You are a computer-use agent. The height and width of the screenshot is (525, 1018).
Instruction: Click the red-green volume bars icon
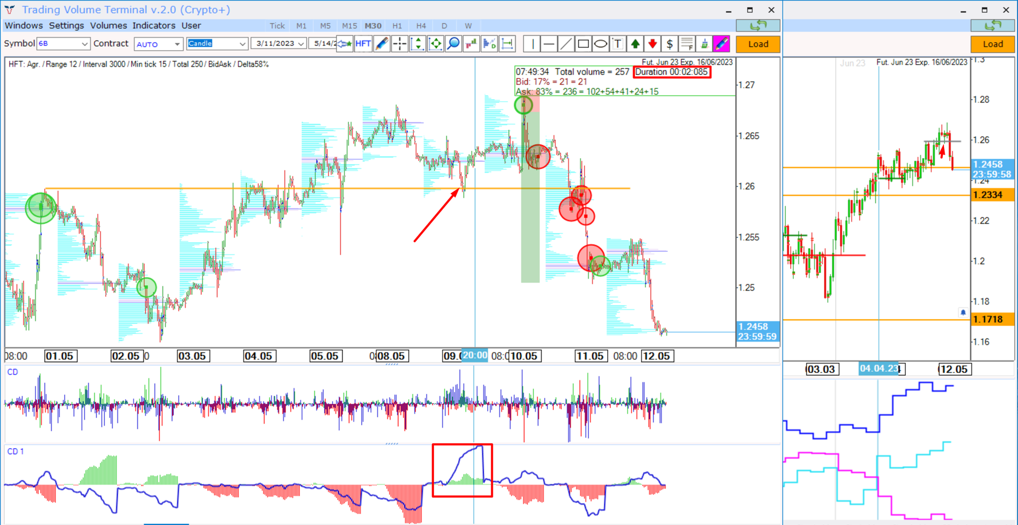tap(471, 44)
